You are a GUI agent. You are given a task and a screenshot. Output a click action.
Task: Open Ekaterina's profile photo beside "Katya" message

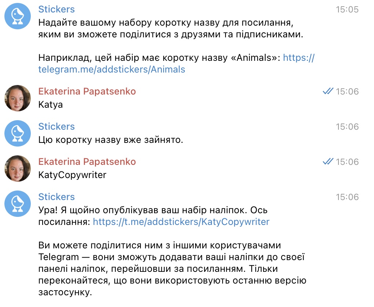tap(18, 98)
